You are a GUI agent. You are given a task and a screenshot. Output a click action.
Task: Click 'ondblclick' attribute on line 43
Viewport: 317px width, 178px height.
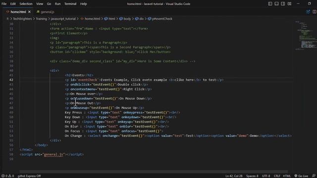pos(80,85)
